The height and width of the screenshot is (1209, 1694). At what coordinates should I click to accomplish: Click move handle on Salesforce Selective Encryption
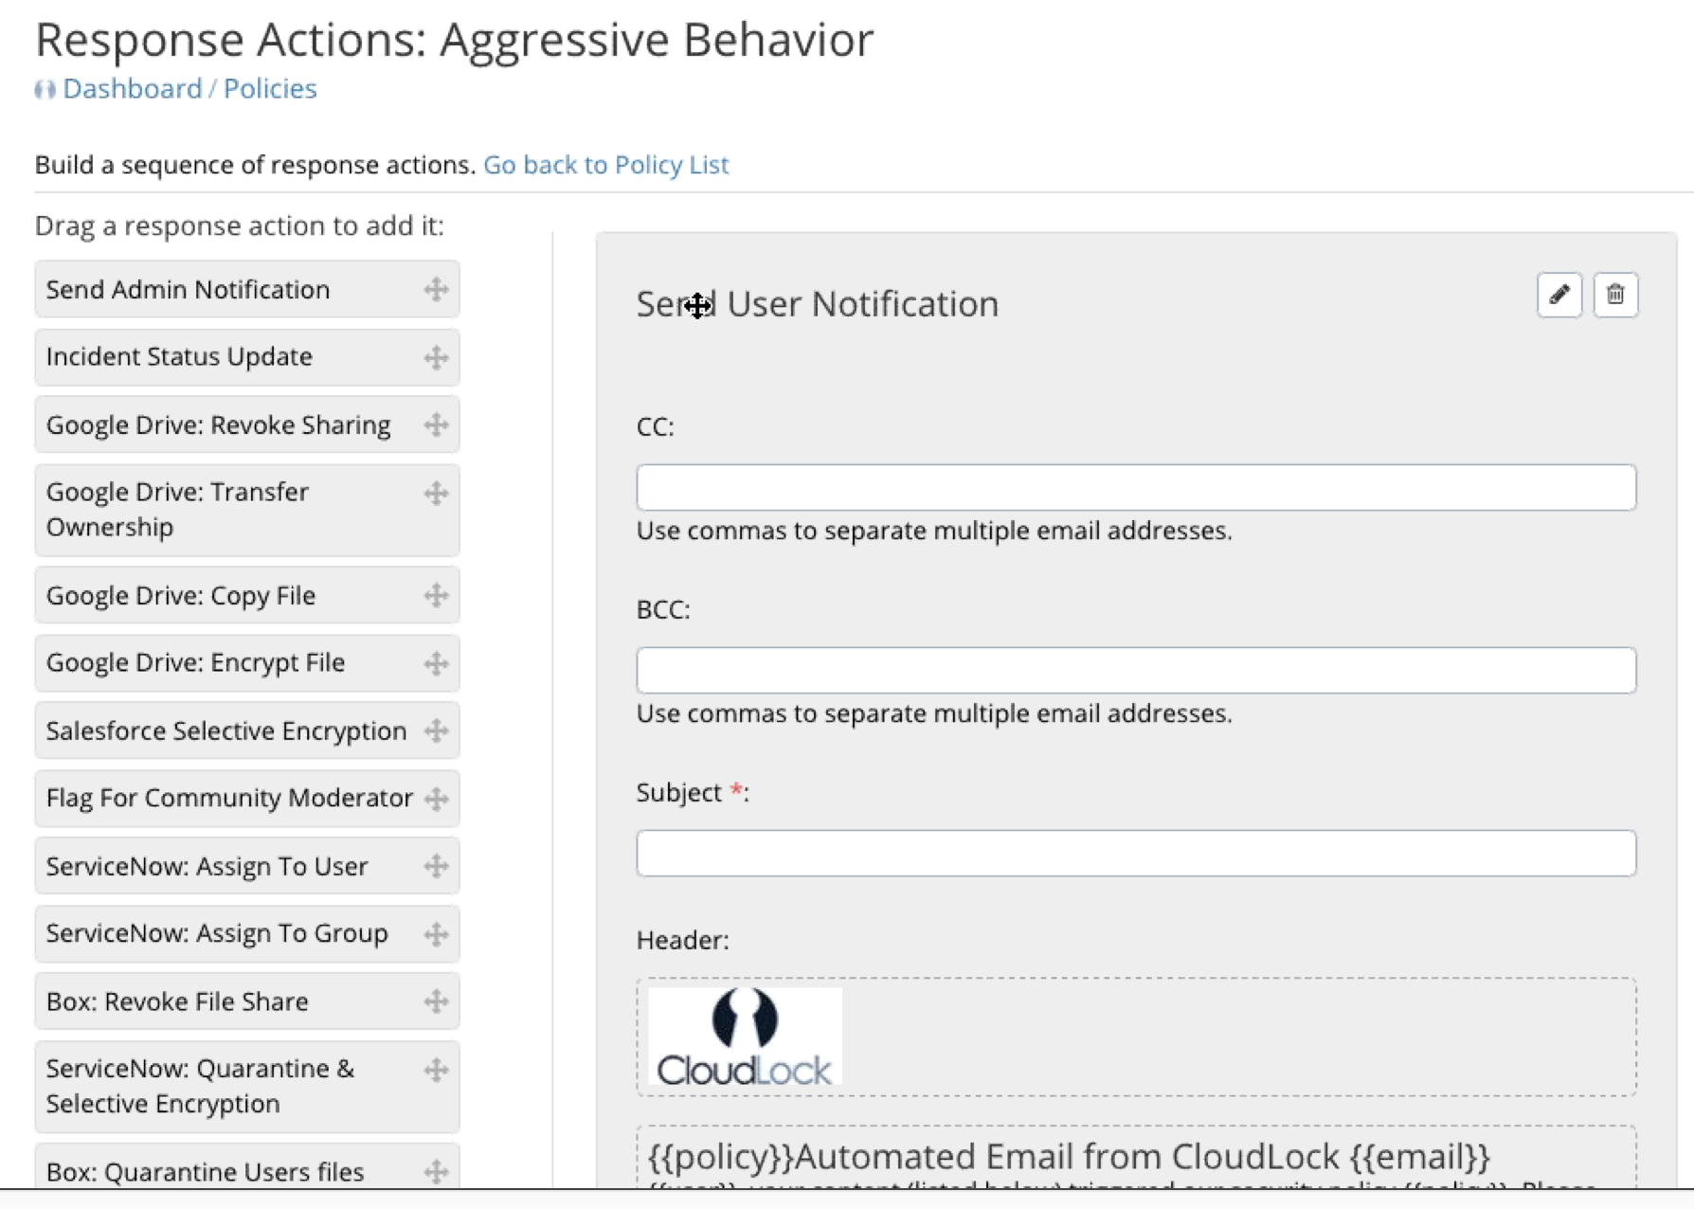pyautogui.click(x=436, y=731)
